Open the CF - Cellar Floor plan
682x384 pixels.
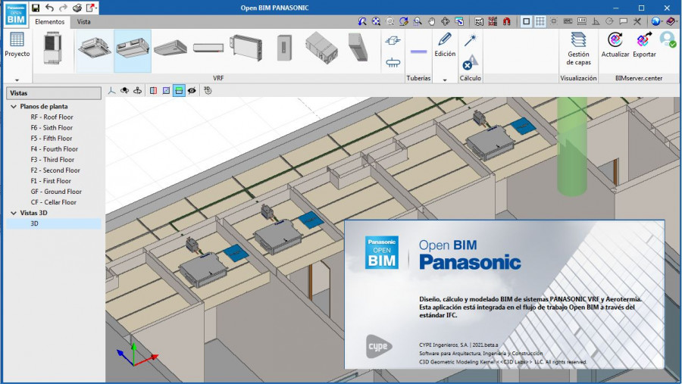pos(53,202)
